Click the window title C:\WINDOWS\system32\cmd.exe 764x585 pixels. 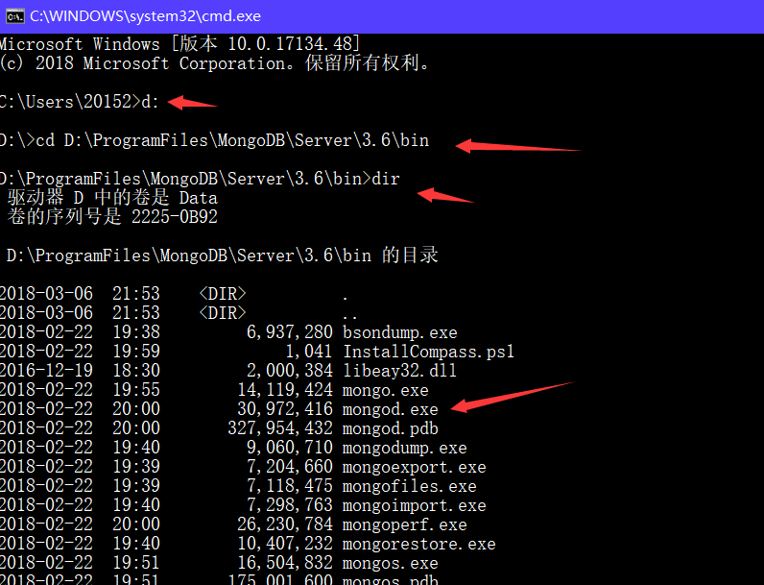(x=145, y=16)
